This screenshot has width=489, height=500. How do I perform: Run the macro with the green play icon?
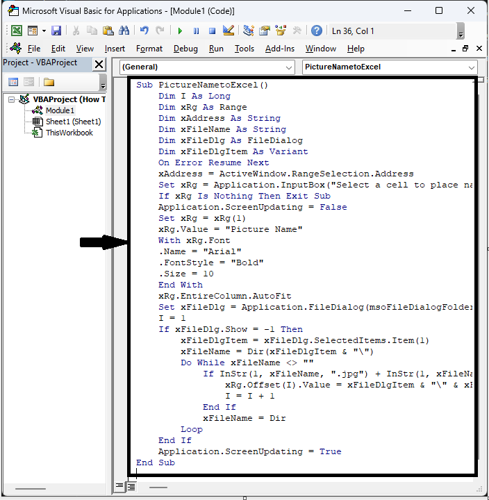click(x=180, y=31)
